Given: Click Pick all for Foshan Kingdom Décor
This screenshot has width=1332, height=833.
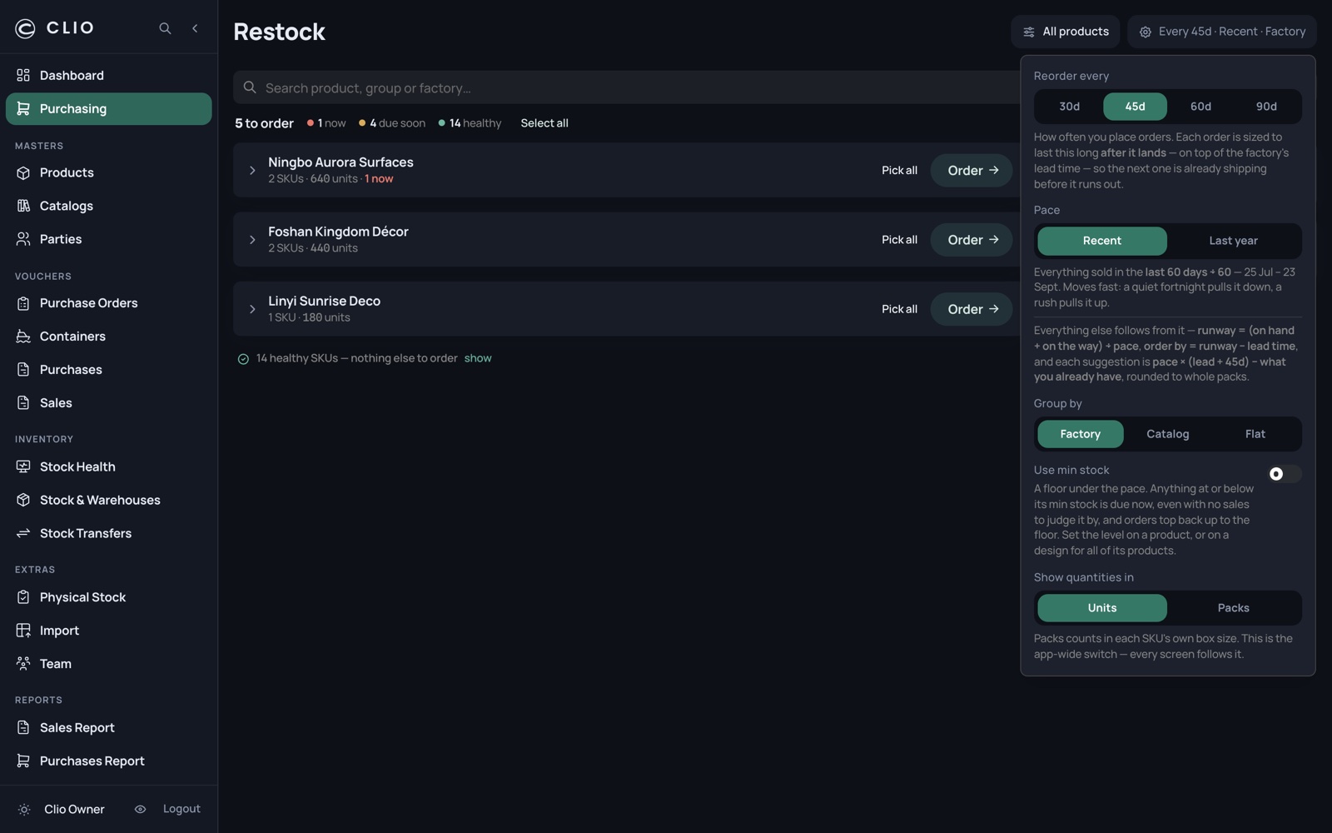Looking at the screenshot, I should (x=899, y=240).
